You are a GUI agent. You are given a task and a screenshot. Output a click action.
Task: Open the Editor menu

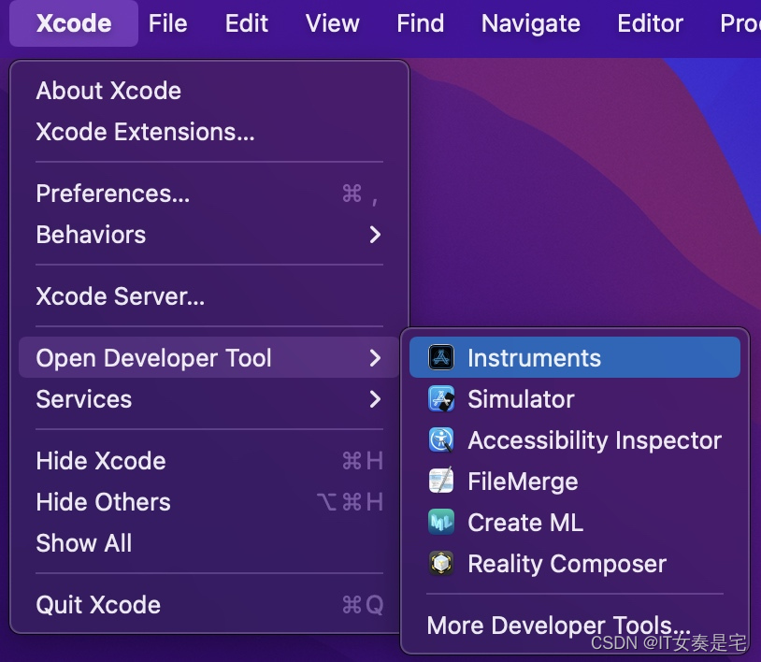click(x=650, y=23)
